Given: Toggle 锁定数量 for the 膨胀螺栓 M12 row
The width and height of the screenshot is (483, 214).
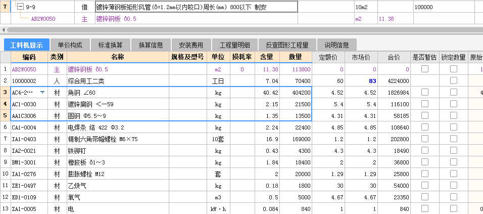Looking at the screenshot, I should pos(453,174).
